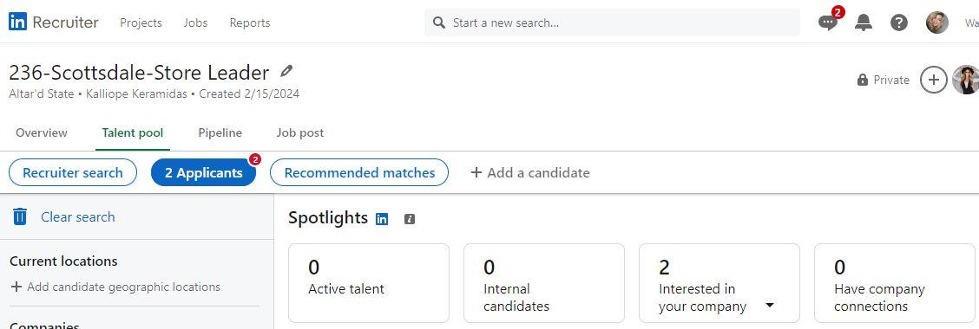Expand the Interested in your company dropdown arrow

pyautogui.click(x=769, y=306)
